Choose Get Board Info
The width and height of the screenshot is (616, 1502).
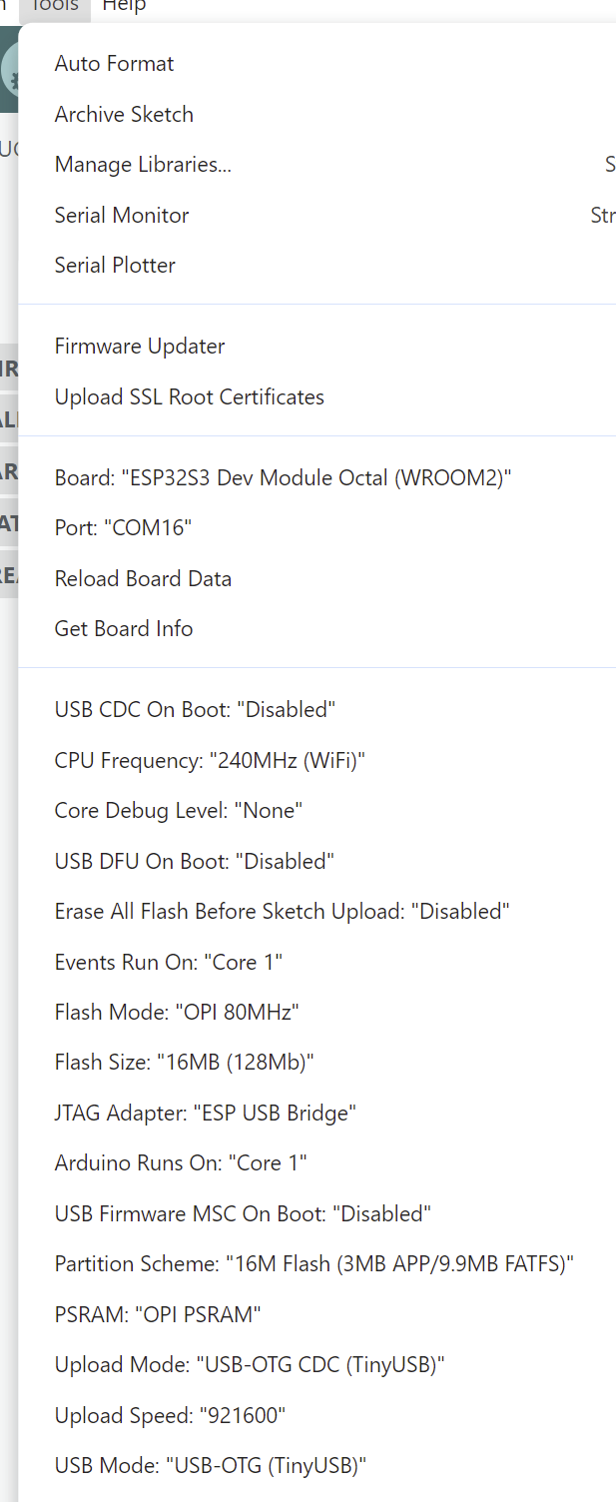[x=124, y=629]
